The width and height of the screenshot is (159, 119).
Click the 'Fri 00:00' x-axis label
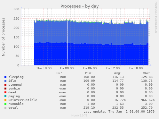[x=67, y=68]
